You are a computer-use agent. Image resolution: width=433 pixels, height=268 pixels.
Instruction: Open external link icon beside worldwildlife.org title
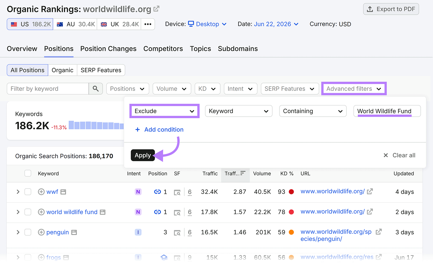click(156, 9)
